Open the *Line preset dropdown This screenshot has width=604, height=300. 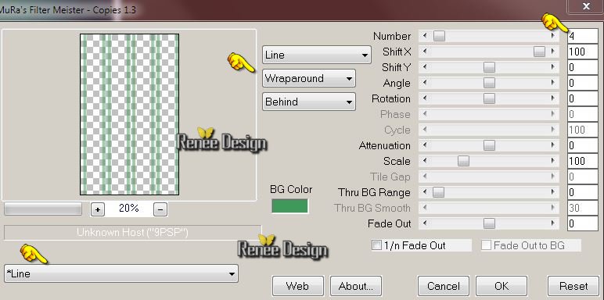(121, 274)
